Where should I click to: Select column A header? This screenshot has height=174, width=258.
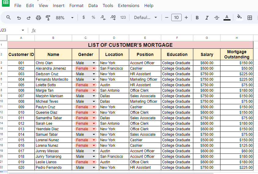click(21, 38)
